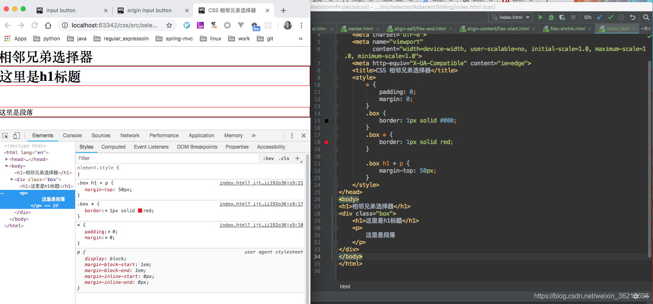Viewport: 653px width, 304px height.
Task: Show hidden editor tabs list in WebStorm
Action: 645,29
